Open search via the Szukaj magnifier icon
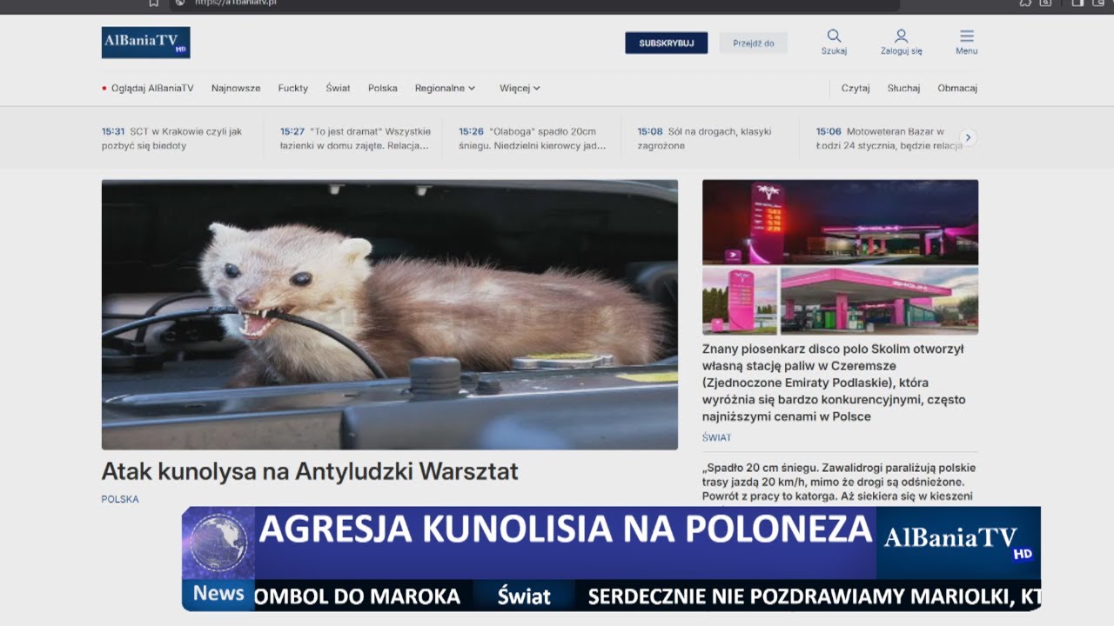1114x626 pixels. point(834,36)
